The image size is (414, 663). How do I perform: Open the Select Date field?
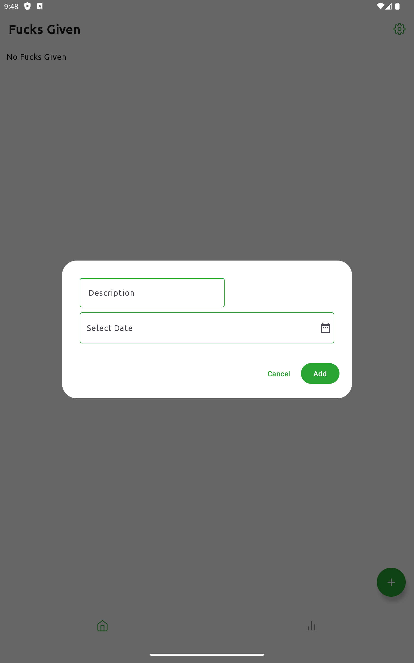click(207, 328)
